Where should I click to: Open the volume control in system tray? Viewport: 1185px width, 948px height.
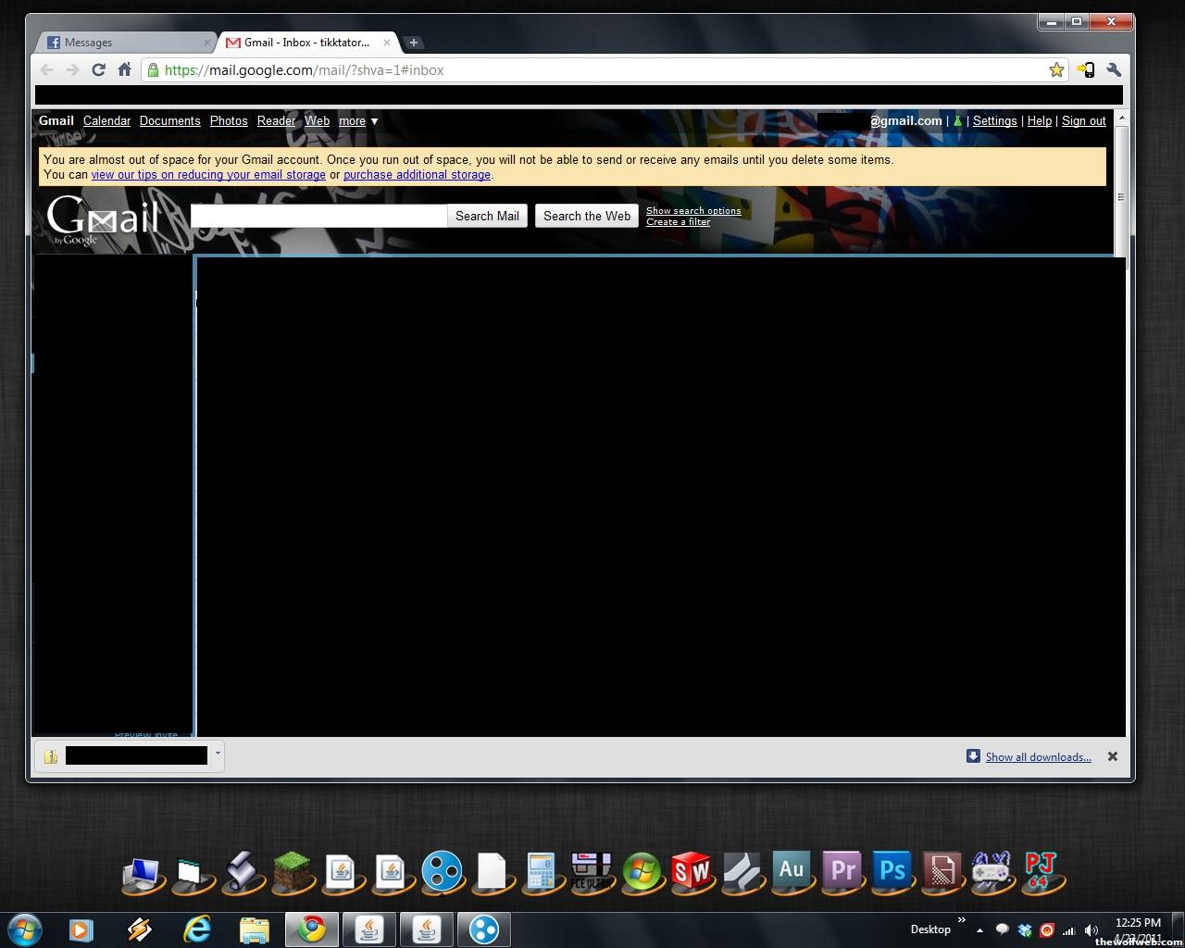click(1091, 930)
